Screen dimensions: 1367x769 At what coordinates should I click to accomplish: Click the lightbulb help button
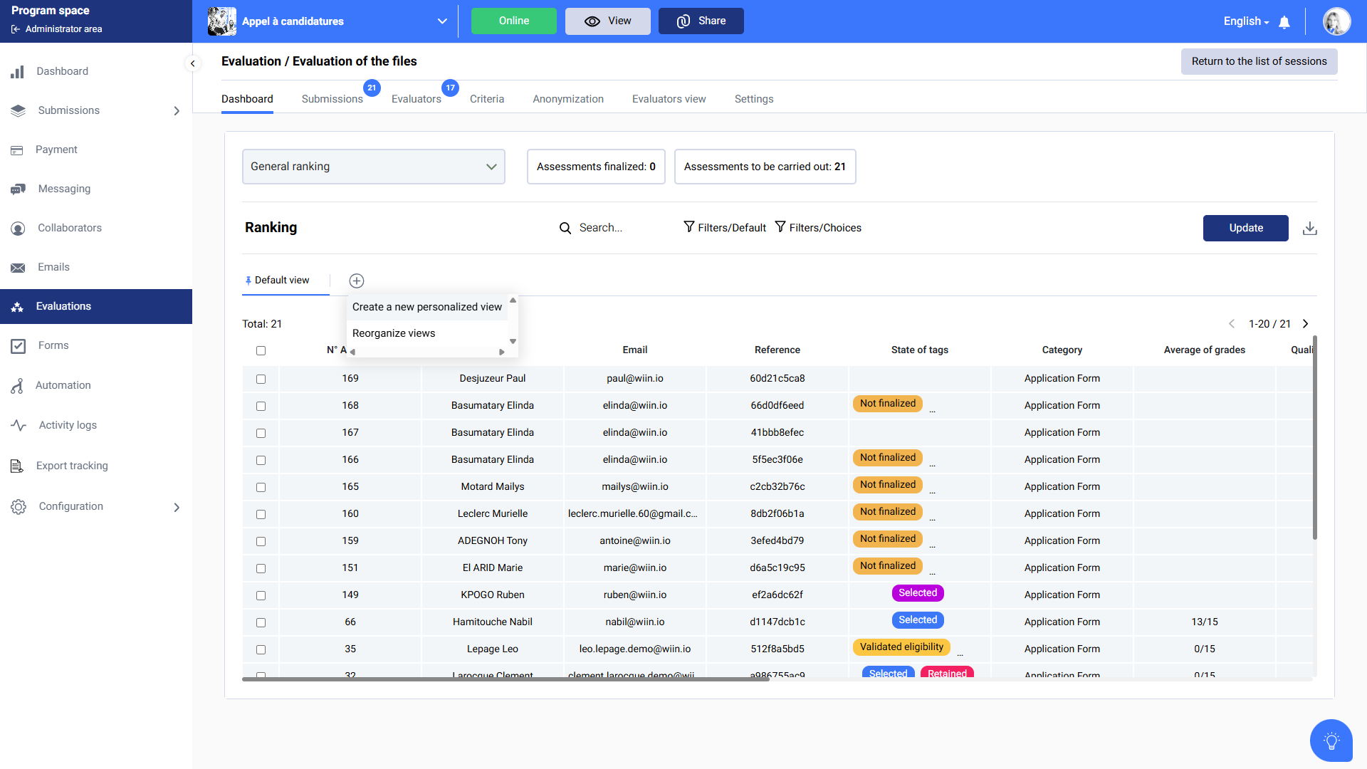pos(1331,741)
